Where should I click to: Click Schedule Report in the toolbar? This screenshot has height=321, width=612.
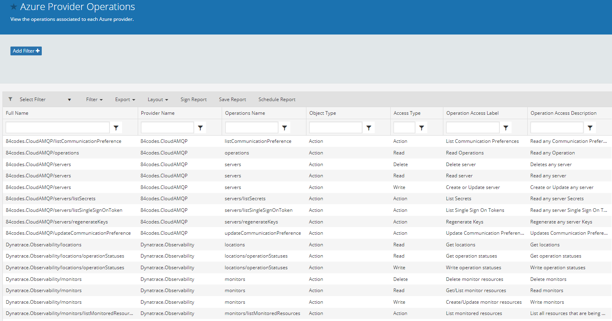[x=277, y=100]
